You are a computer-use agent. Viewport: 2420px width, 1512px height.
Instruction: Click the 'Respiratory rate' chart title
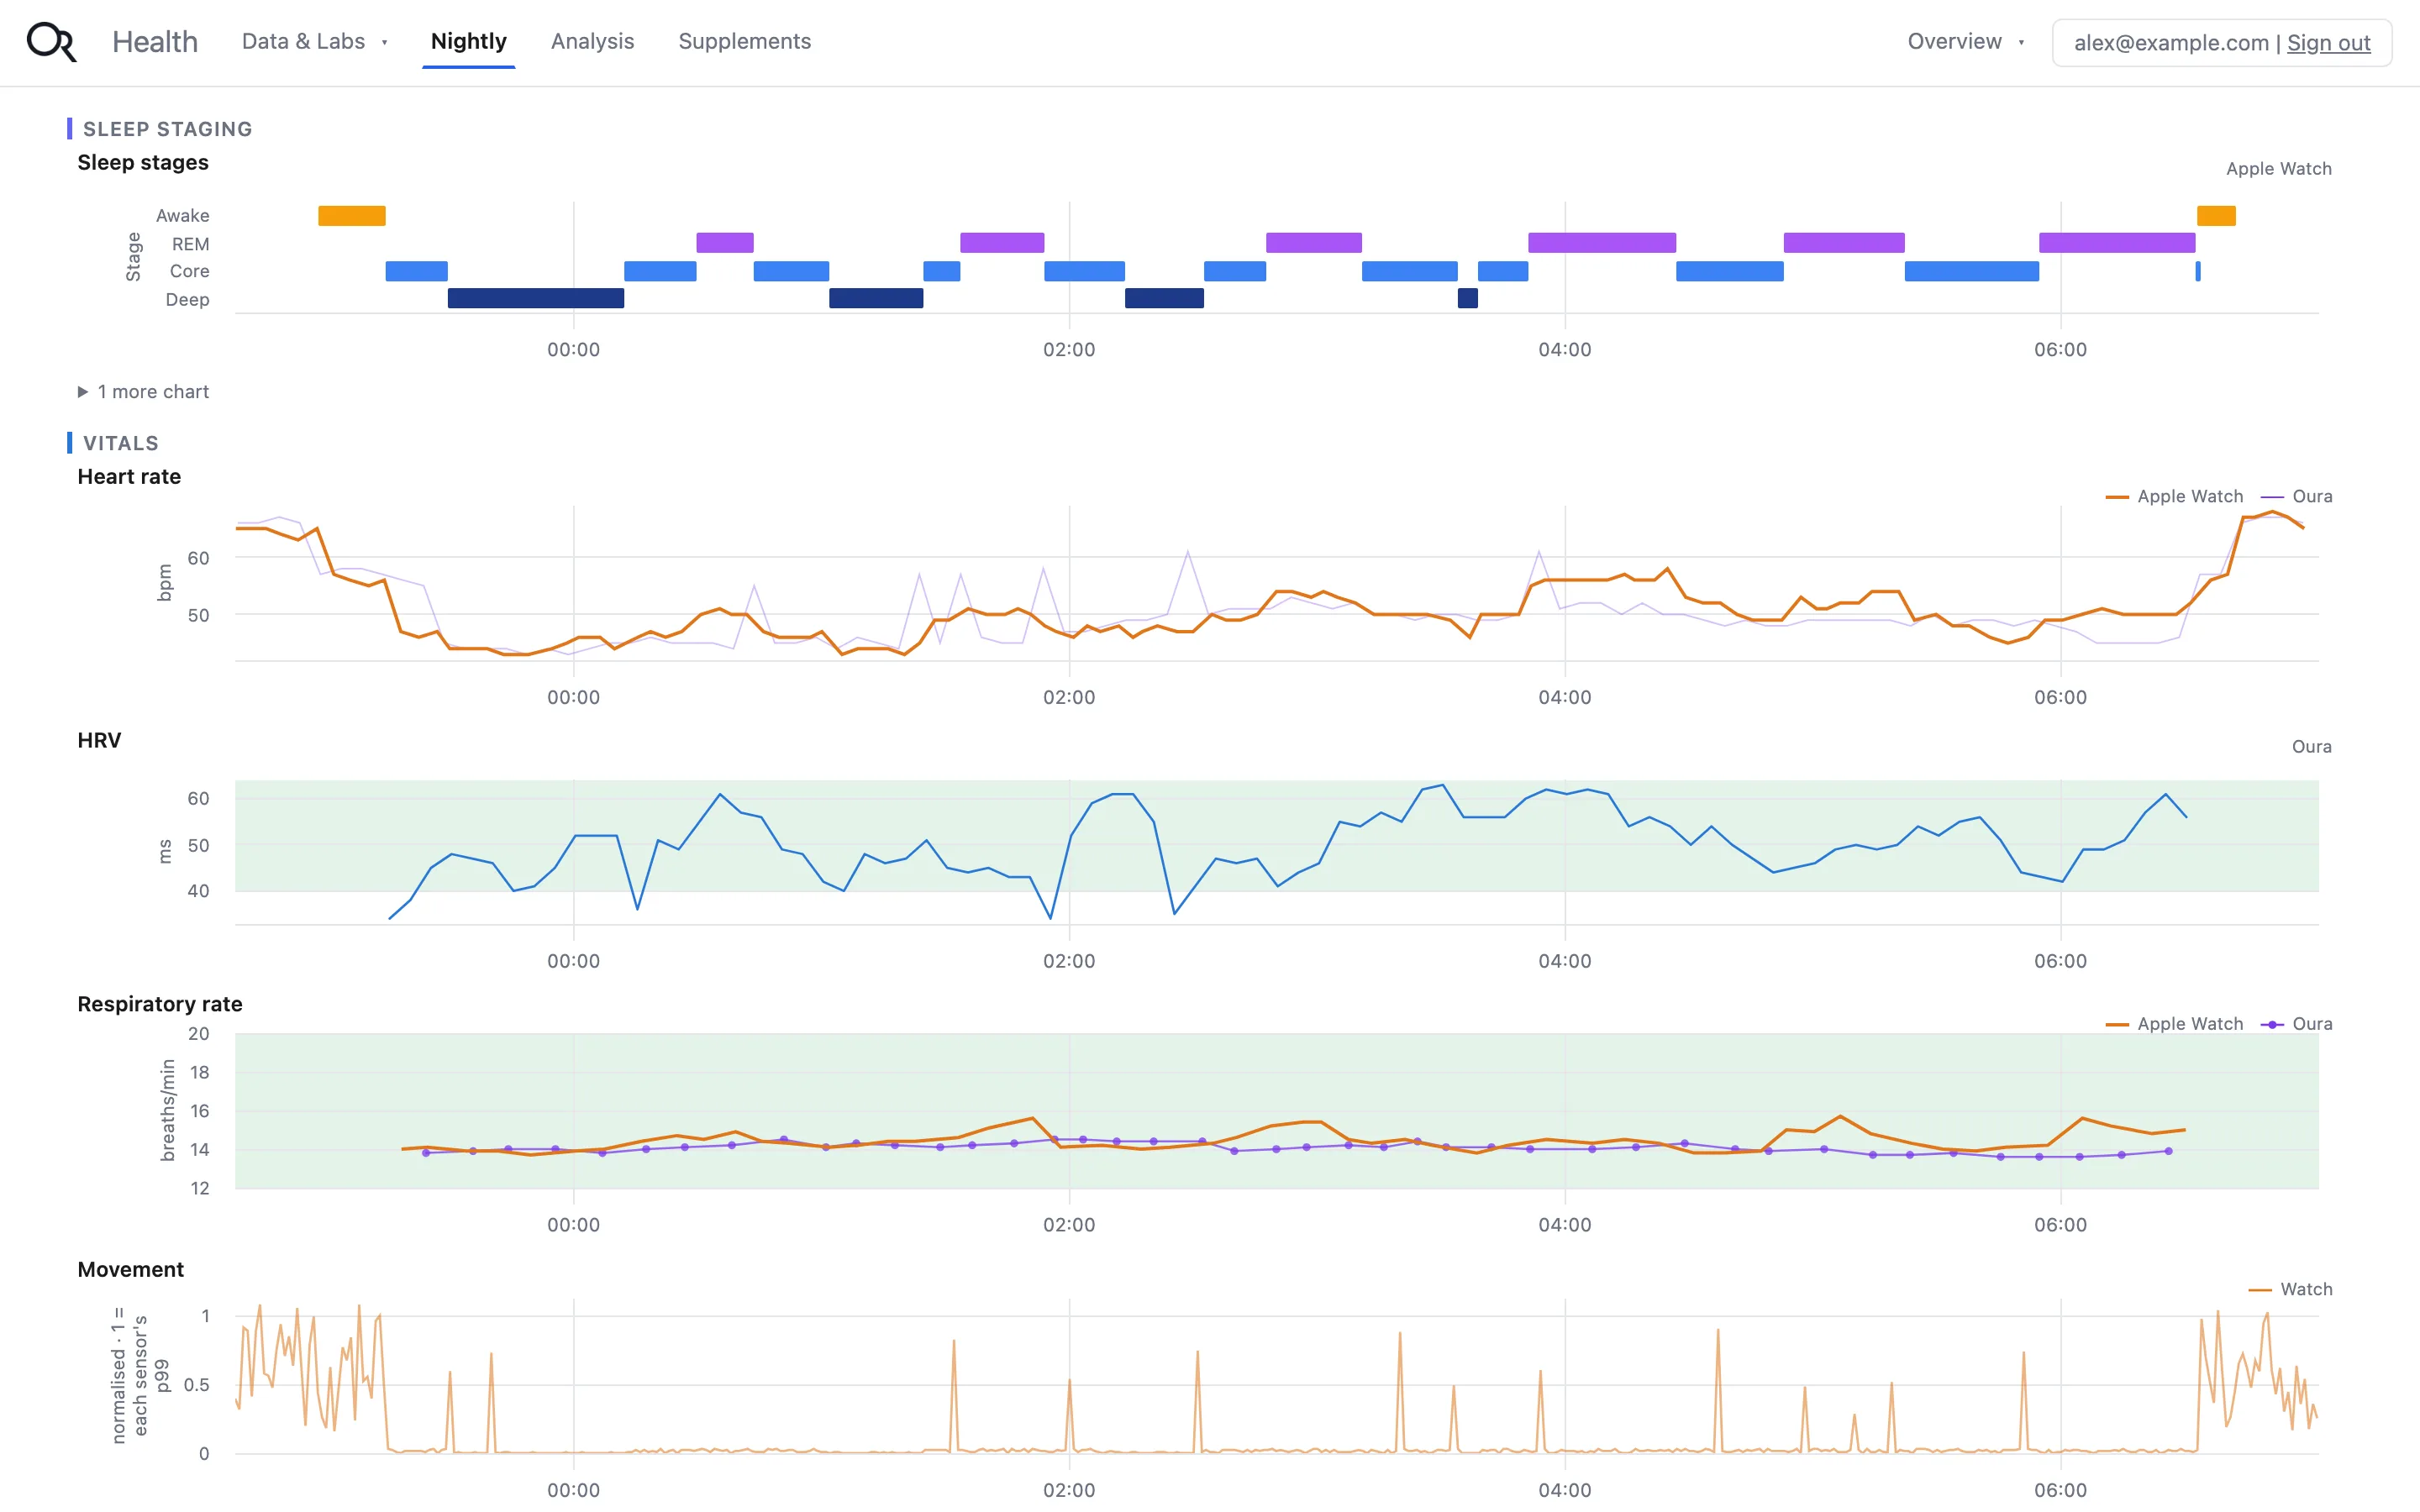[x=160, y=1004]
